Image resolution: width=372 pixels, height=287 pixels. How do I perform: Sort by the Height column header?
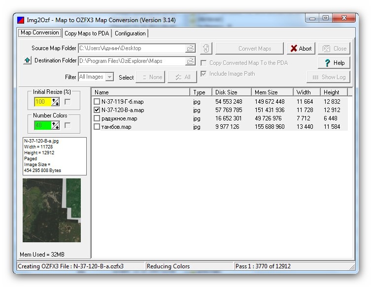click(x=334, y=92)
